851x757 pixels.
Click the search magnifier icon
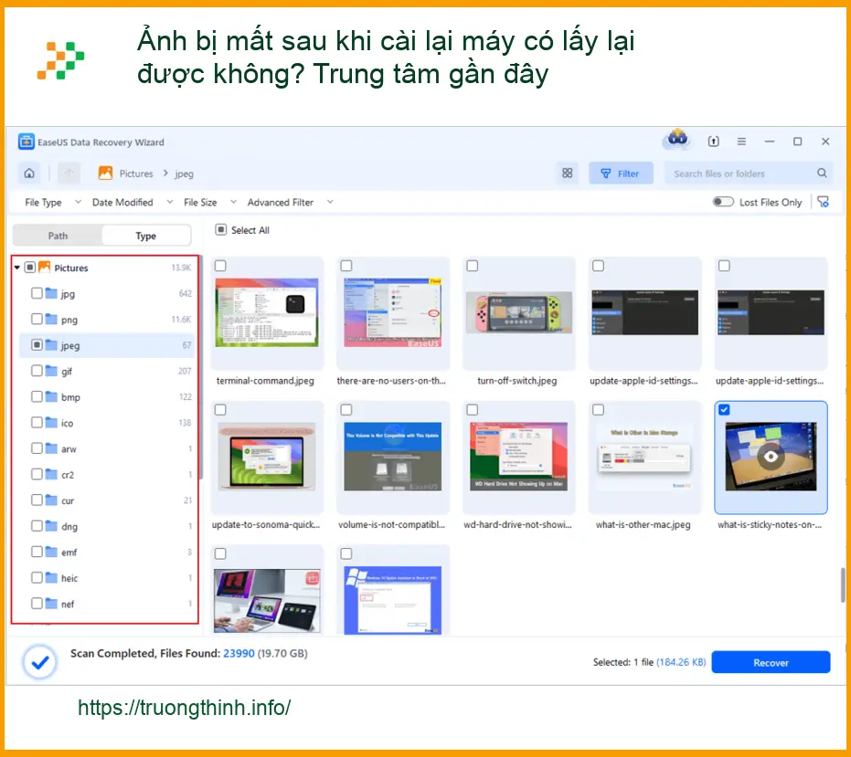point(822,173)
